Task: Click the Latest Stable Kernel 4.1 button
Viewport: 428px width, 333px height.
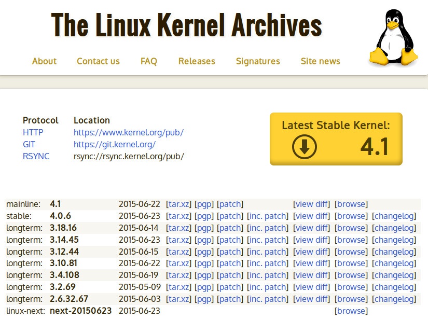Action: click(336, 139)
